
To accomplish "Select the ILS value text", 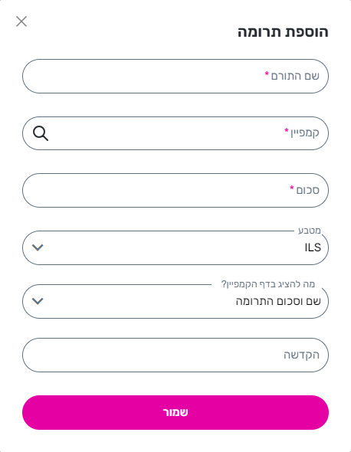I will coord(313,247).
